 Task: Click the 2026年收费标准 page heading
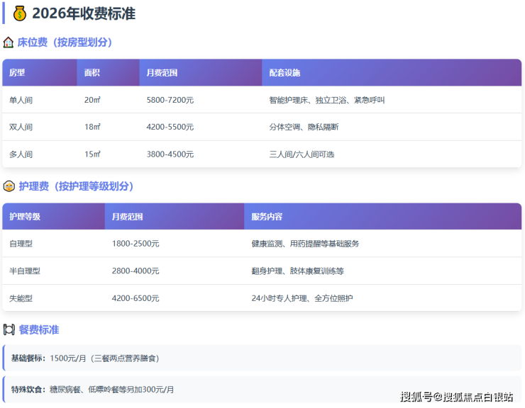point(84,13)
